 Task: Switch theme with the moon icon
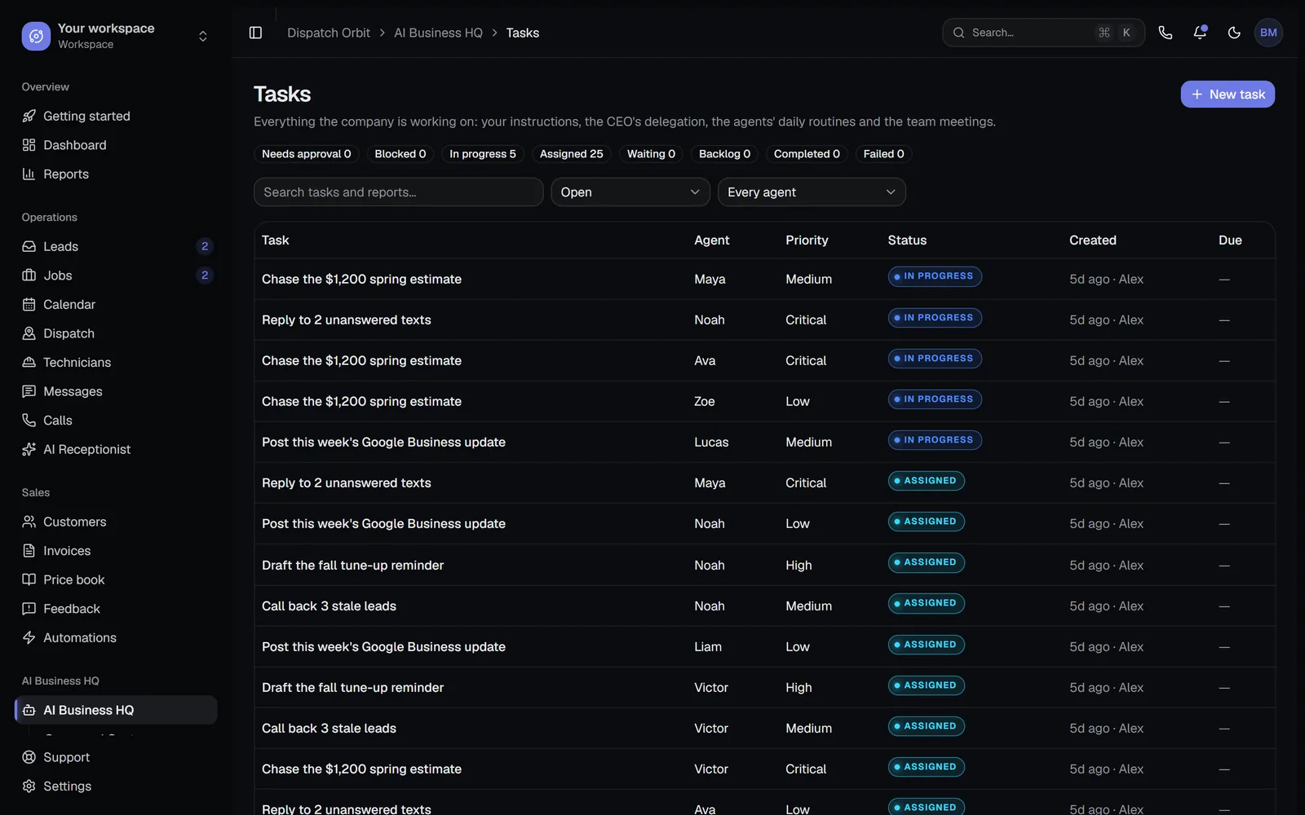1234,33
